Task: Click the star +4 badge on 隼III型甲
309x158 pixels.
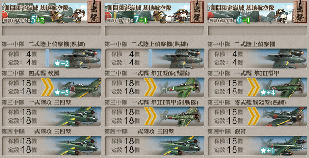Action: (x=268, y=93)
